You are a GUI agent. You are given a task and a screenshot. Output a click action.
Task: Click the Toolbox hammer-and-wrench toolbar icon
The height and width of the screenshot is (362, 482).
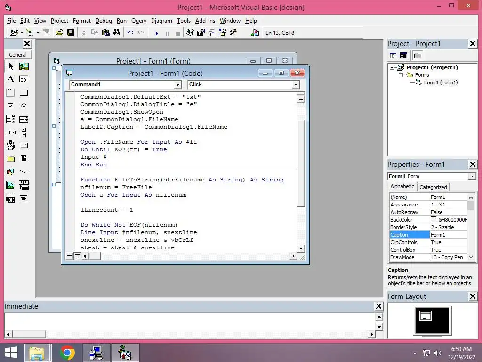tap(233, 33)
